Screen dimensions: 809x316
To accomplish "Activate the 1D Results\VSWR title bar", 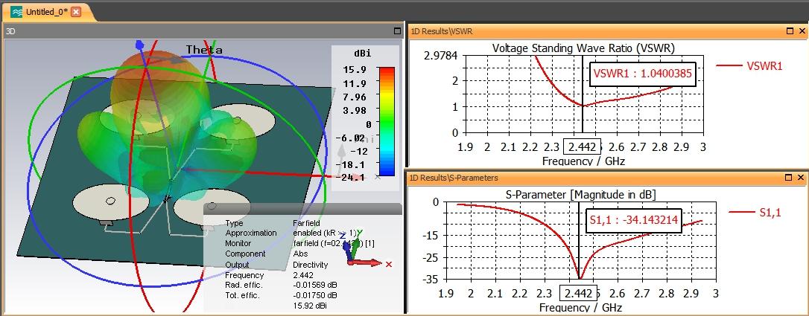I will pos(608,31).
